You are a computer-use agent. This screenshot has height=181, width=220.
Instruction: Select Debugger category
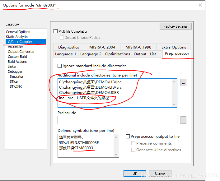pos(15,72)
